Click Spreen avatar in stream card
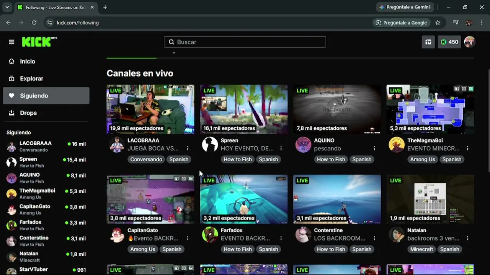 pyautogui.click(x=210, y=145)
